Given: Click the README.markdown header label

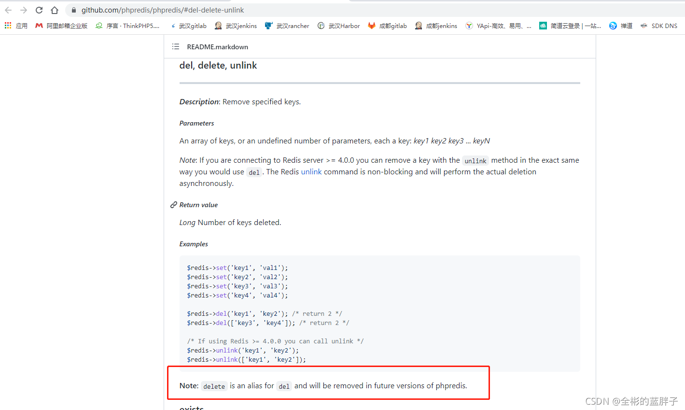Looking at the screenshot, I should [217, 46].
